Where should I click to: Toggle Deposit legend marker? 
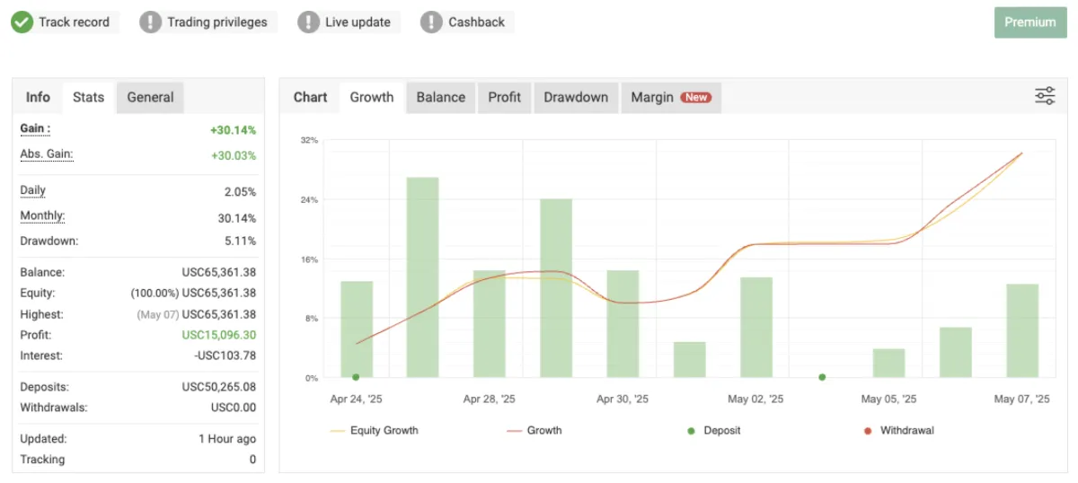pos(714,431)
